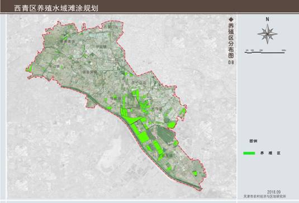Click the map number 08
Screen dimensions: 299x203
tap(231, 62)
